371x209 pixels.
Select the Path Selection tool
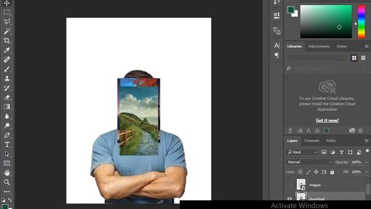(x=6, y=154)
